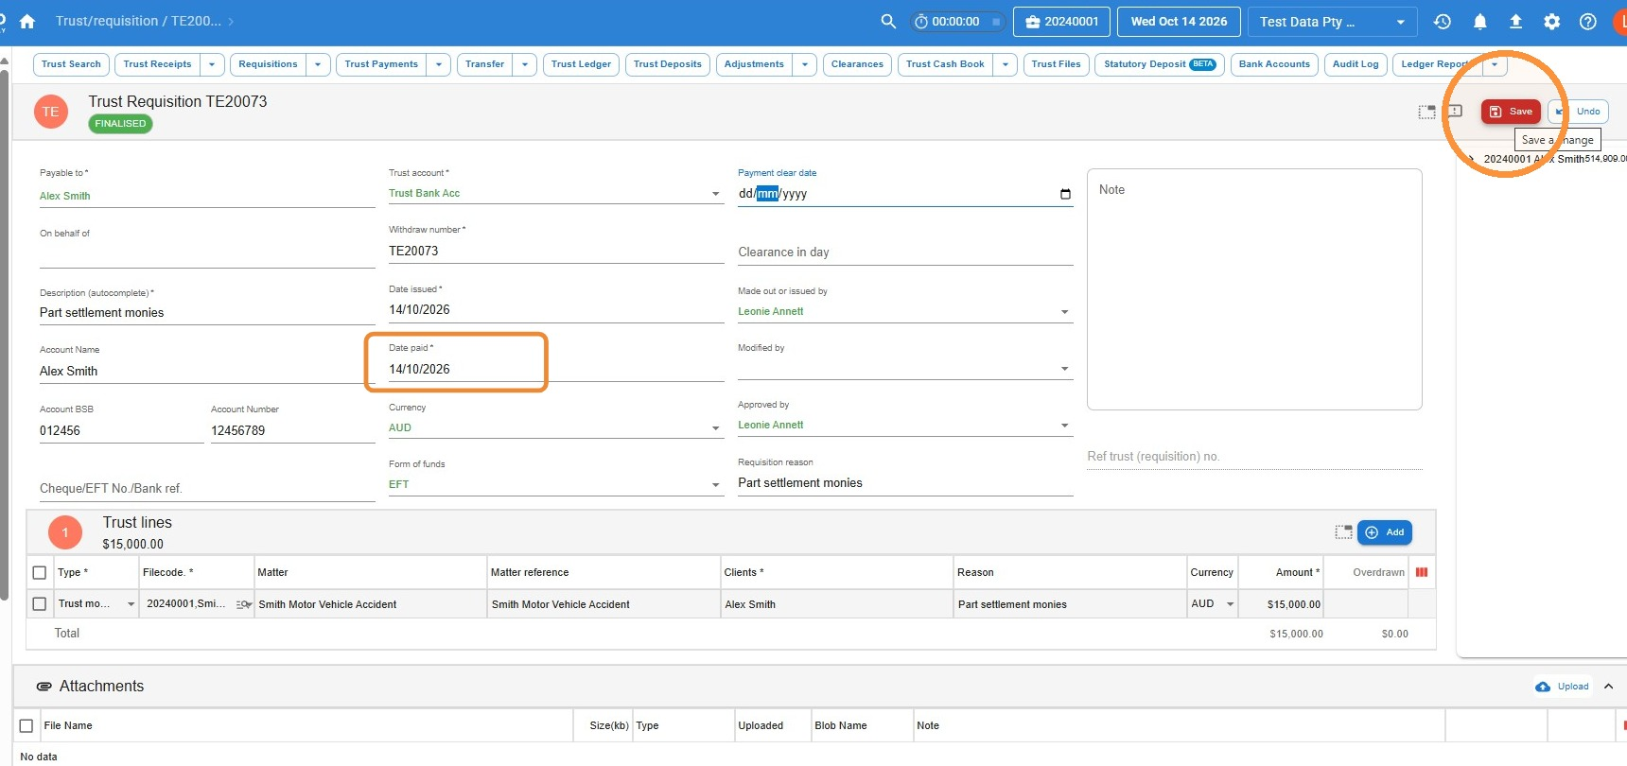This screenshot has height=766, width=1627.
Task: Click the cloud Upload icon in Attachments
Action: tap(1543, 687)
